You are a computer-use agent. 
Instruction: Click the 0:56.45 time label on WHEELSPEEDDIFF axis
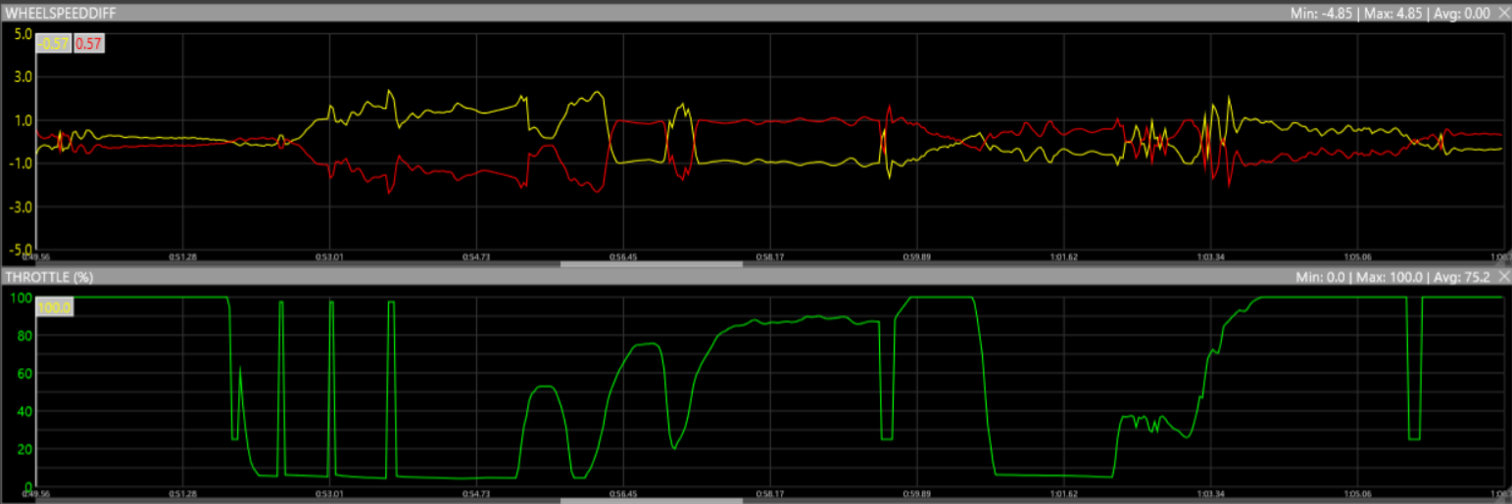pos(623,257)
